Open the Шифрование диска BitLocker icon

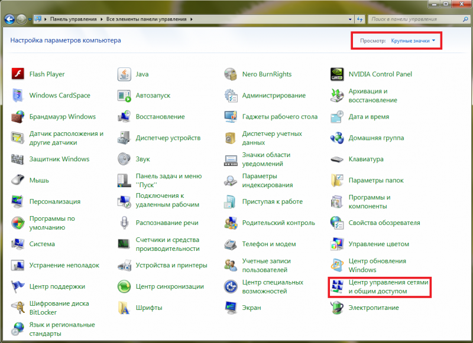(18, 308)
